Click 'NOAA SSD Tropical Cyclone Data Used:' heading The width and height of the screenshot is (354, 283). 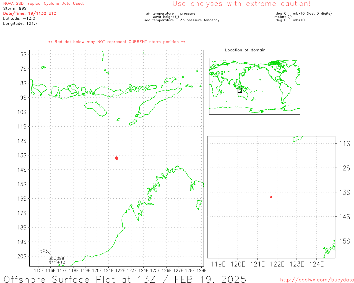click(x=43, y=3)
